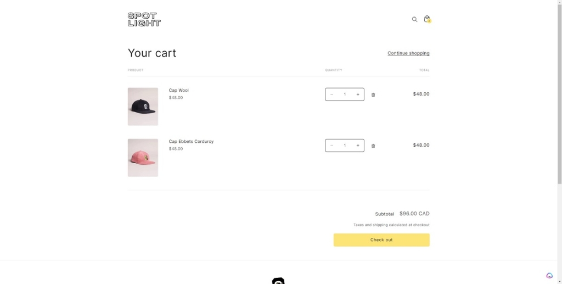Click the footer logo icon
Image resolution: width=562 pixels, height=284 pixels.
[278, 281]
